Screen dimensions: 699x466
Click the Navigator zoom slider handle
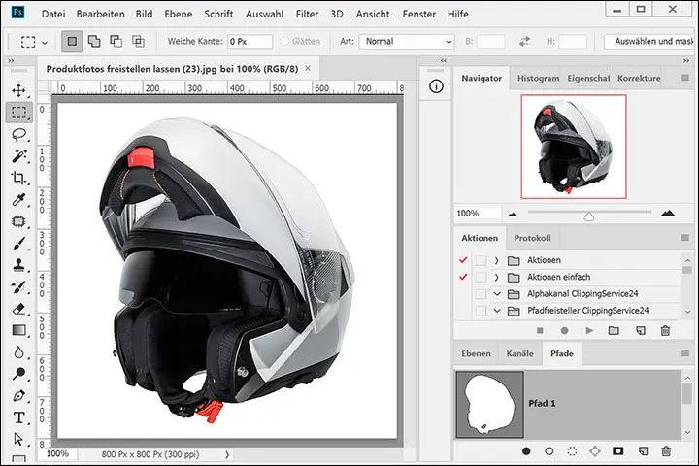(x=588, y=215)
